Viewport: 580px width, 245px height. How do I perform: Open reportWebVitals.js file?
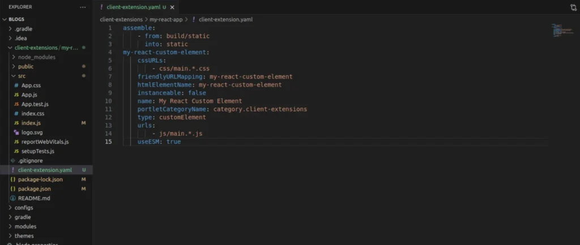(x=45, y=142)
